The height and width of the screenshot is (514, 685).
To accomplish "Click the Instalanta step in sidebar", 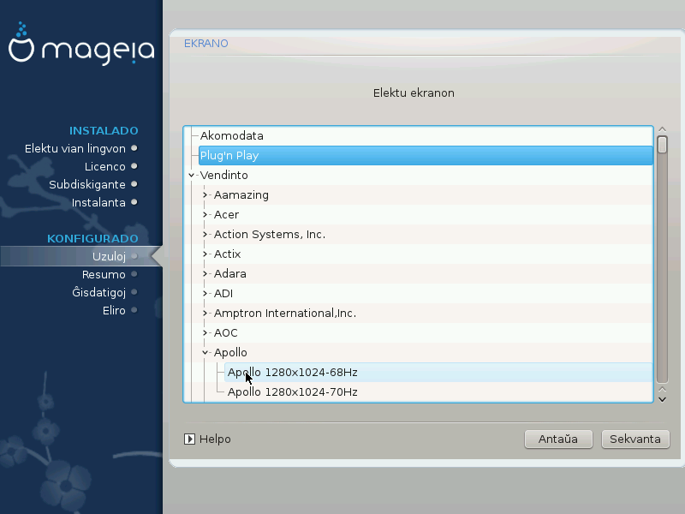I will (98, 202).
